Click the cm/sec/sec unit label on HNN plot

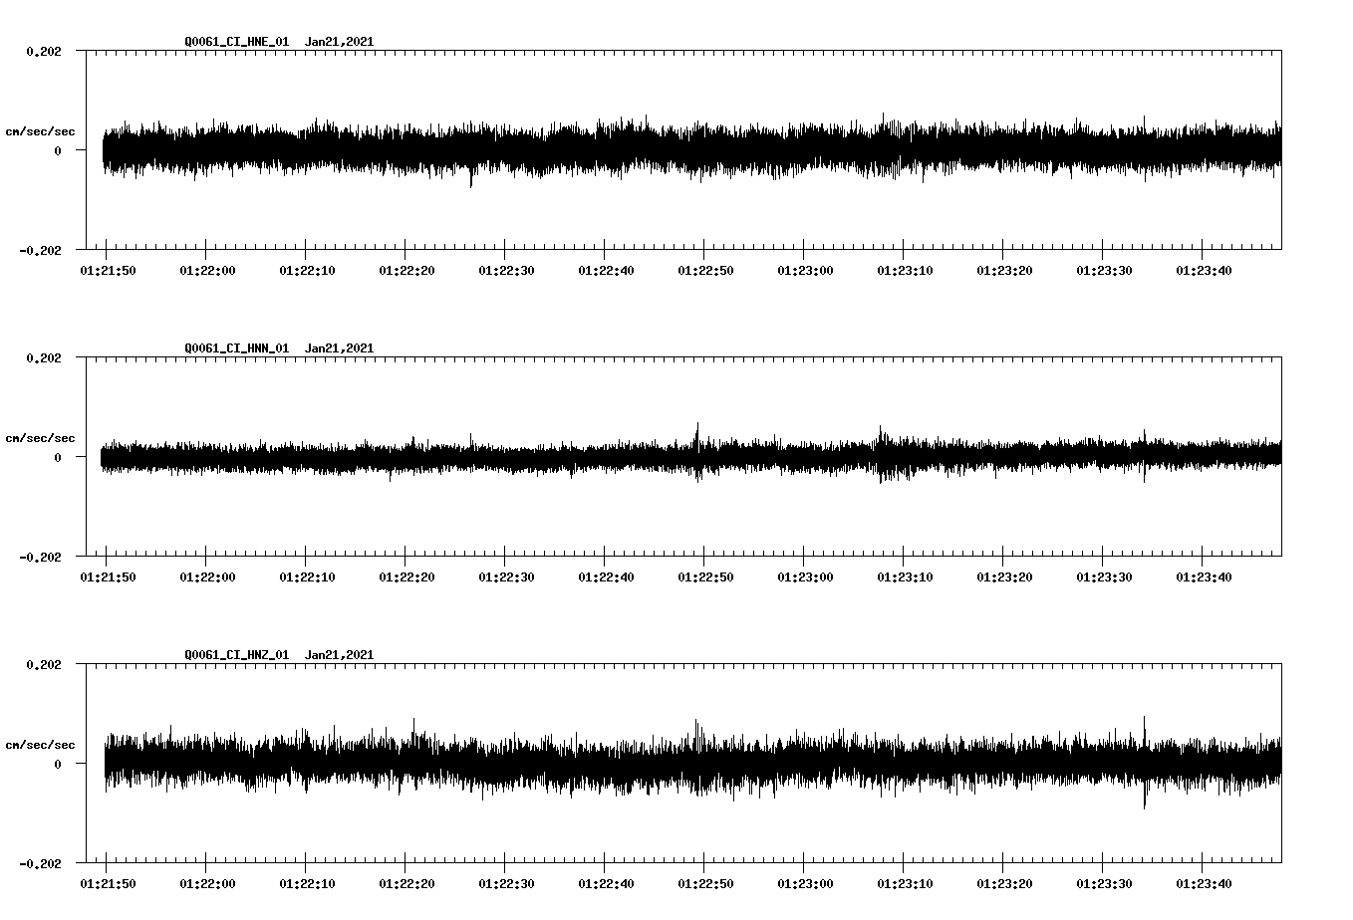click(42, 437)
